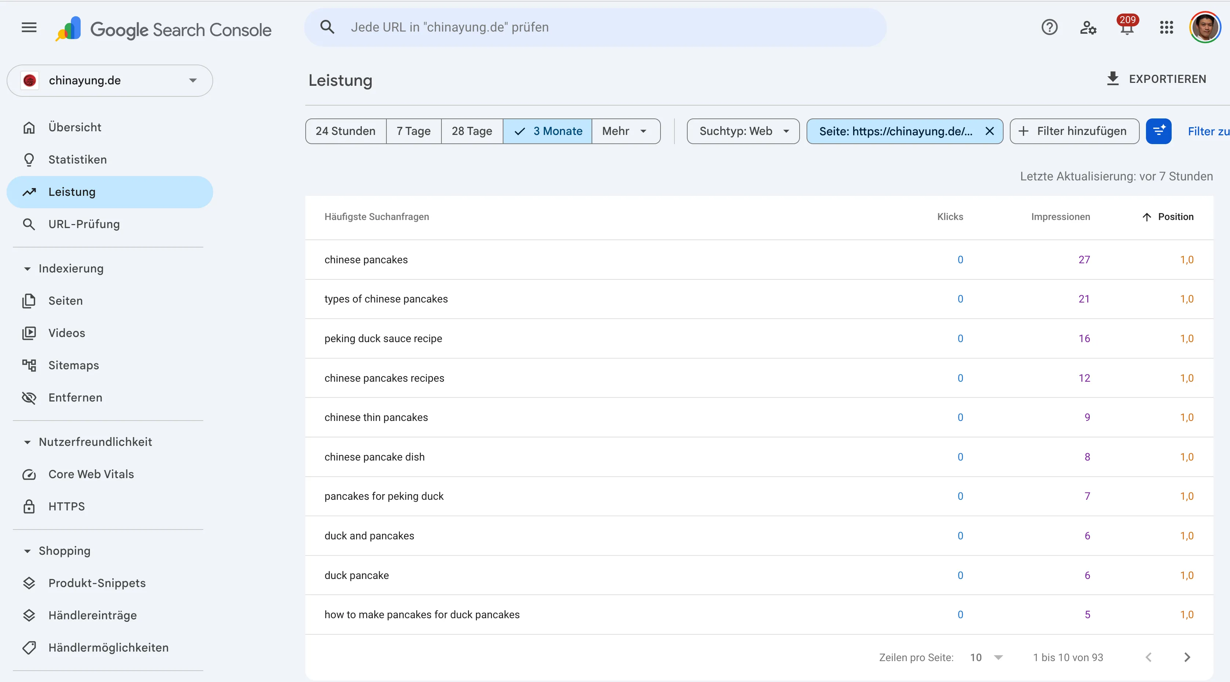Viewport: 1230px width, 682px height.
Task: Remove the Seite page filter with X
Action: (x=989, y=131)
